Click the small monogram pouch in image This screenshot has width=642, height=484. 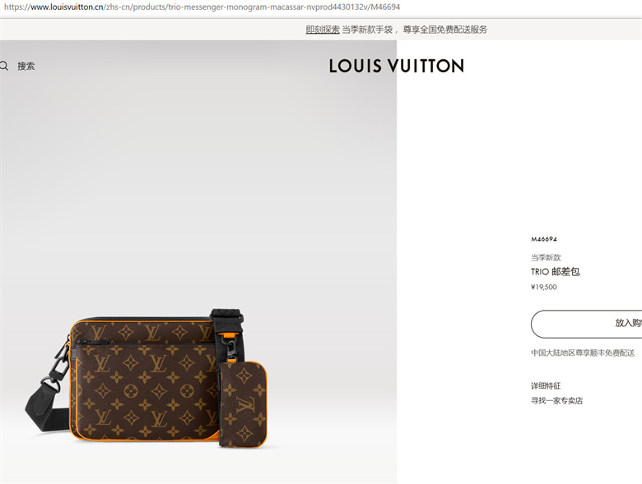point(242,403)
